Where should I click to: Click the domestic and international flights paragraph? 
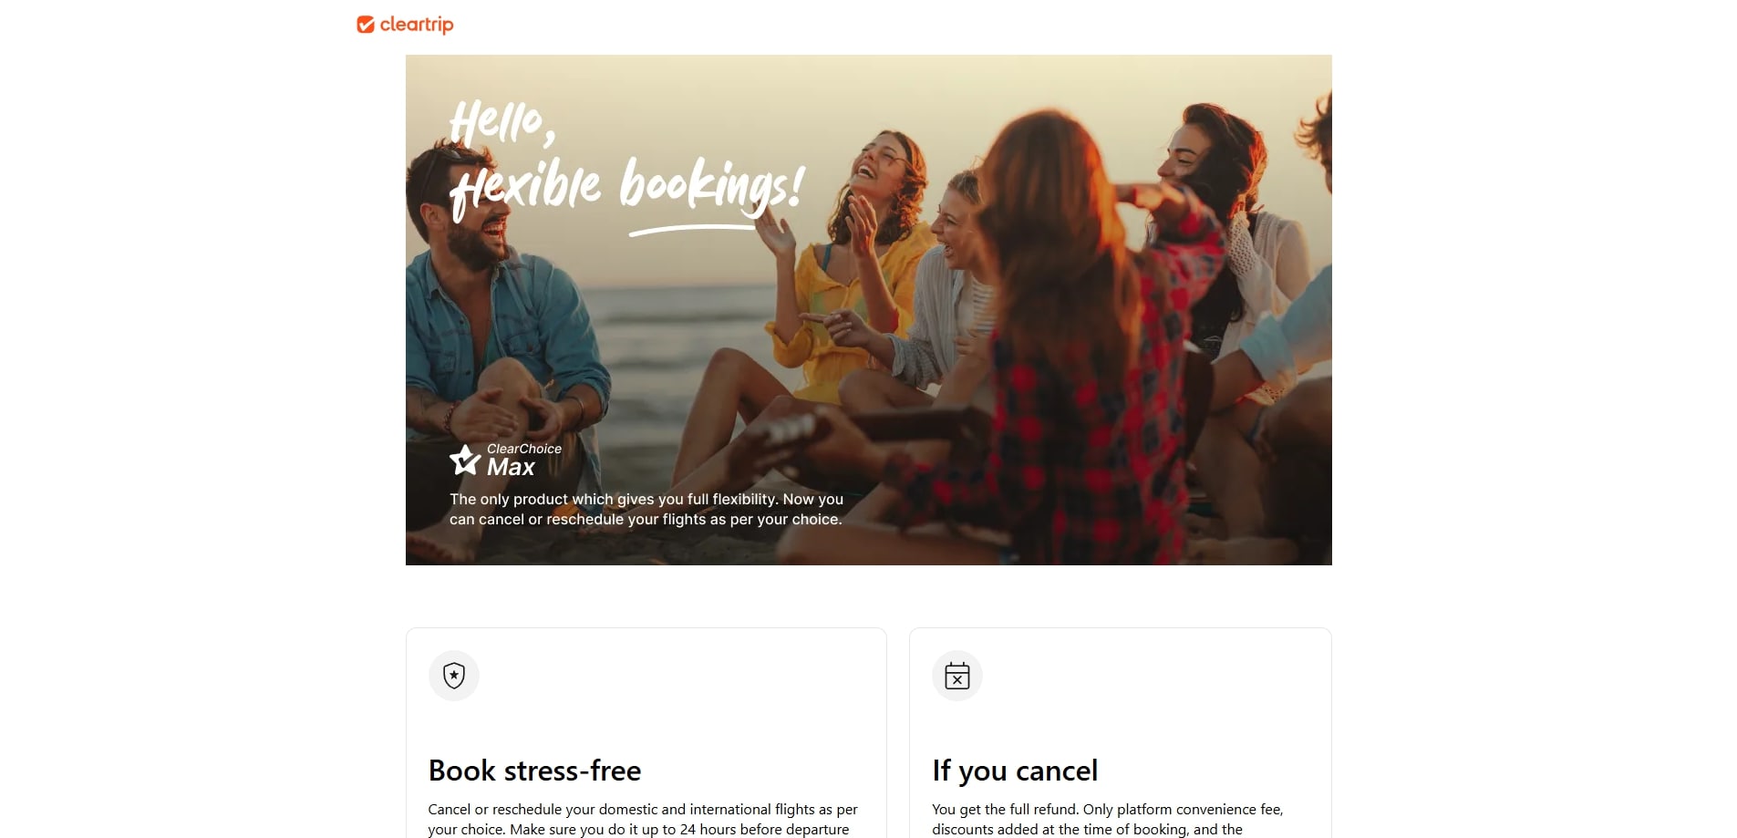coord(643,819)
